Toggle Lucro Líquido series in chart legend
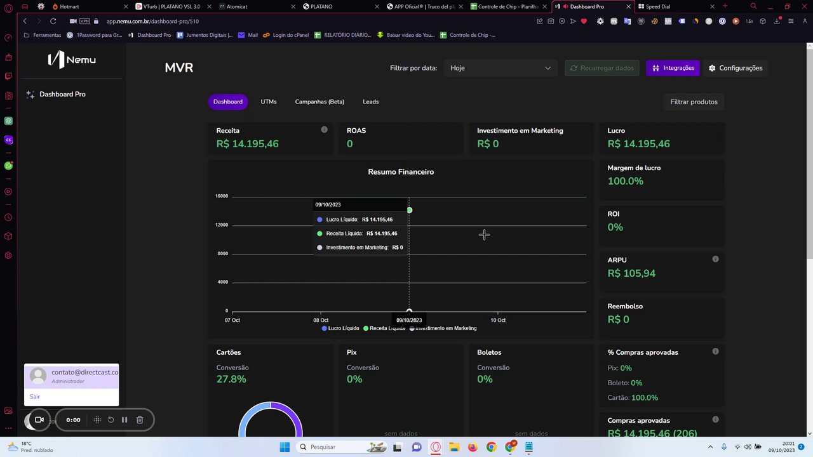The width and height of the screenshot is (813, 457). pos(340,328)
